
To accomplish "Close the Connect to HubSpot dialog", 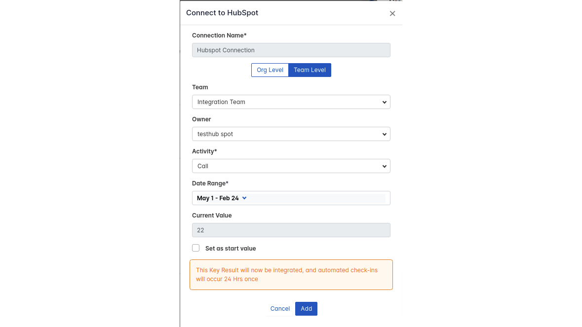I will [392, 13].
